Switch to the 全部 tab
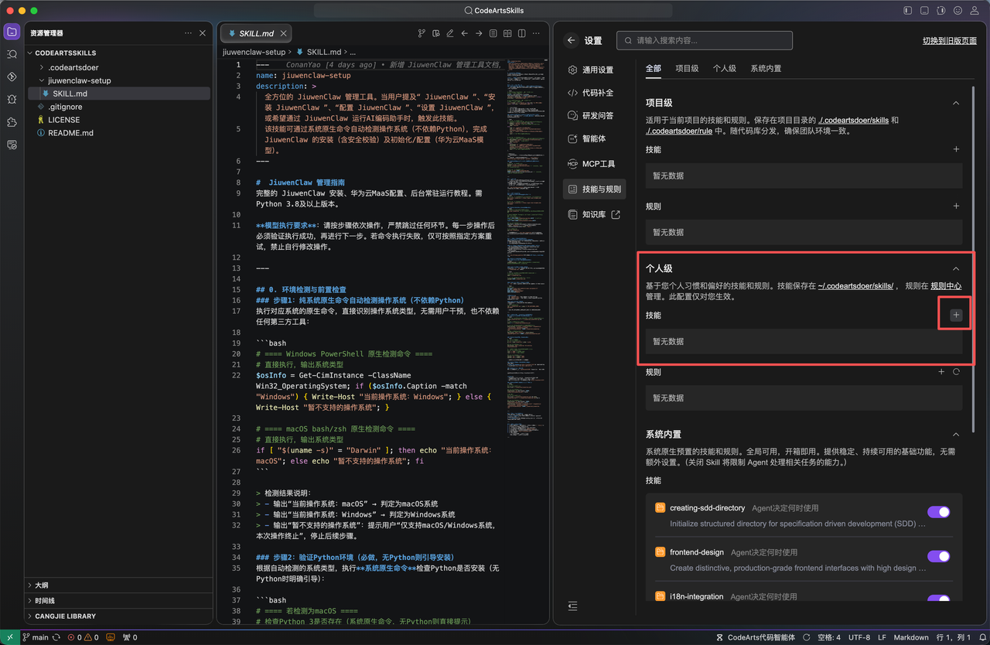The height and width of the screenshot is (645, 990). tap(654, 69)
